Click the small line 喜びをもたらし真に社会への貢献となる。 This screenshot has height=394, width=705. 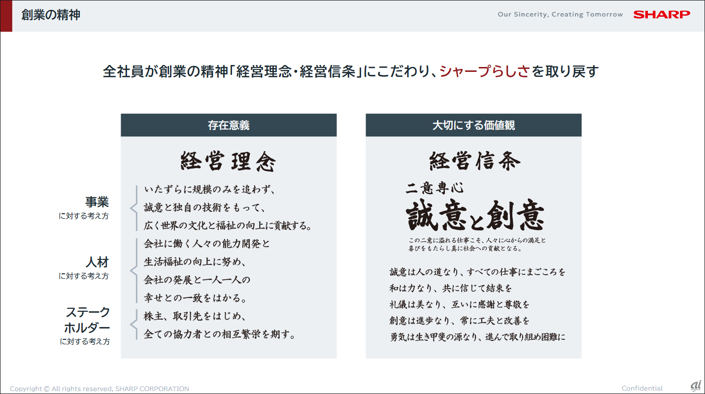point(465,249)
